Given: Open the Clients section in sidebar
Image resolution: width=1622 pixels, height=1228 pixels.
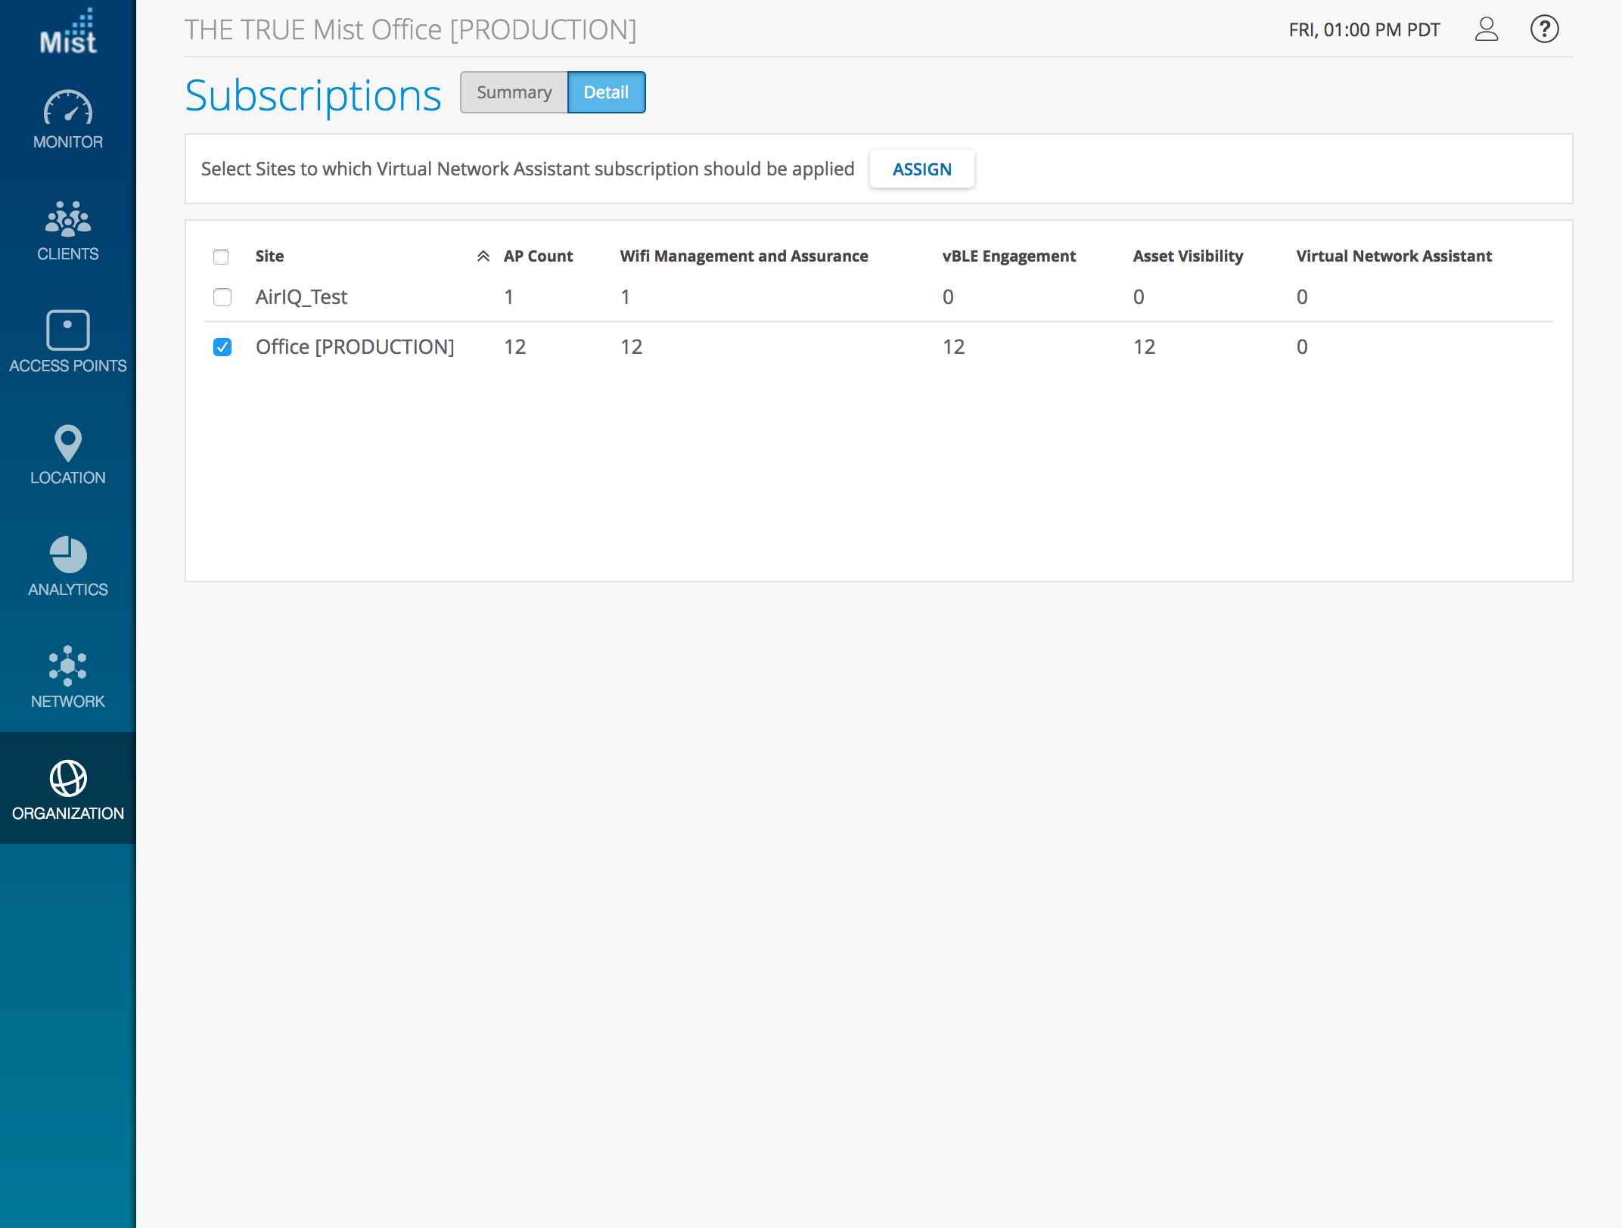Looking at the screenshot, I should click(68, 231).
